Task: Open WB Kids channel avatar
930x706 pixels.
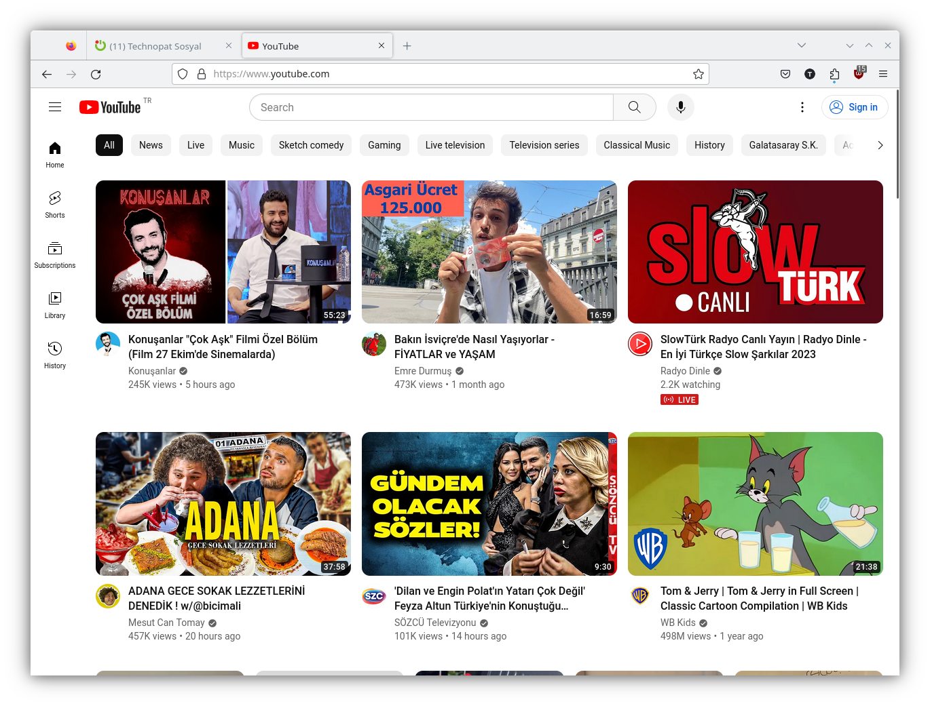Action: click(x=640, y=595)
